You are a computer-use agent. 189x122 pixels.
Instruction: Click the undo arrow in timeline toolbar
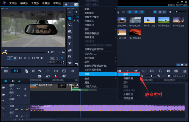[40, 71]
